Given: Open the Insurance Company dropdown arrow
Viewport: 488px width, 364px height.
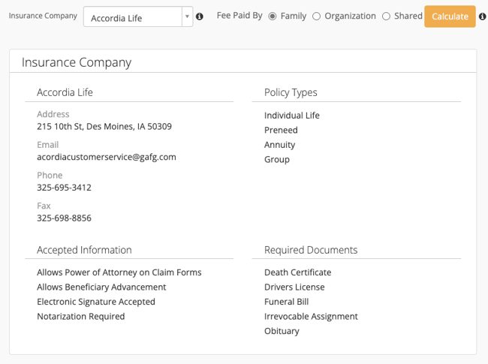Looking at the screenshot, I should tap(188, 17).
